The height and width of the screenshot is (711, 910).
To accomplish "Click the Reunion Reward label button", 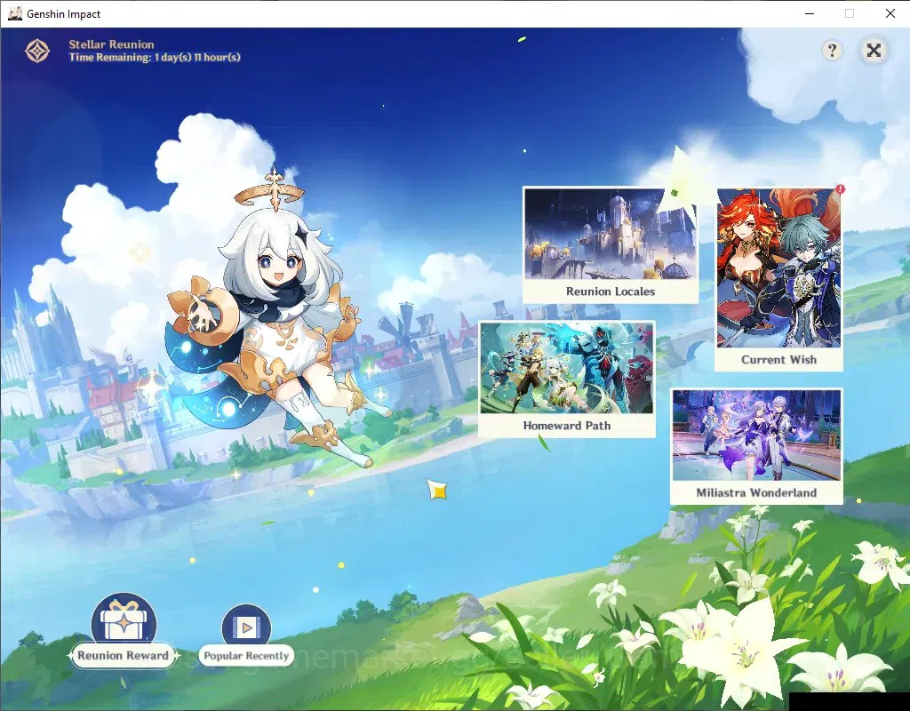I will pyautogui.click(x=123, y=656).
